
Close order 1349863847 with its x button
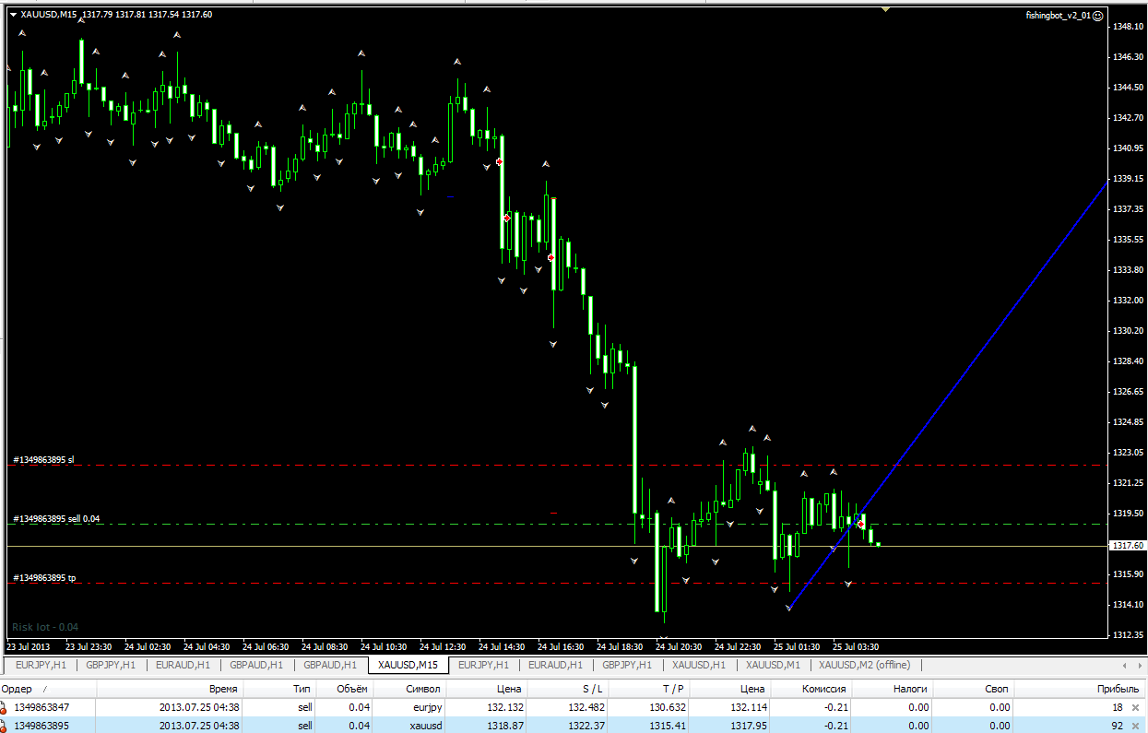[x=1135, y=707]
